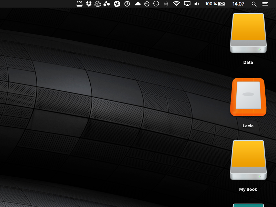
Task: Open the Time Machine status menu
Action: coord(156,4)
